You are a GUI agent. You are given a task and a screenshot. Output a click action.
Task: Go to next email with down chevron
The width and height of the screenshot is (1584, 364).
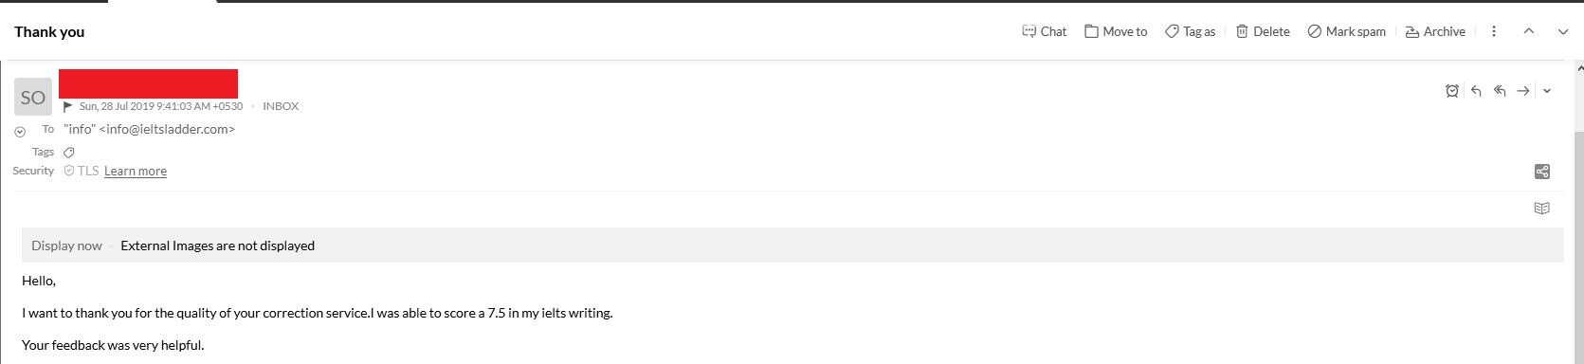(x=1563, y=31)
